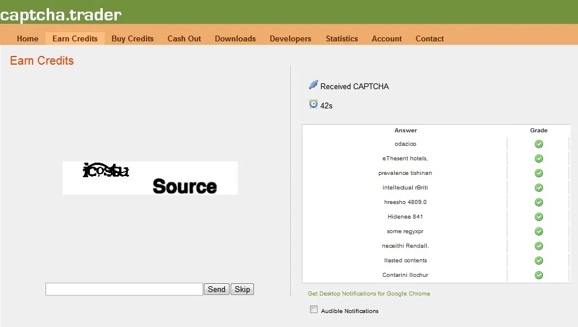Click the green check for intellectual rBriti
Viewport: 578px width, 327px height.
point(538,188)
